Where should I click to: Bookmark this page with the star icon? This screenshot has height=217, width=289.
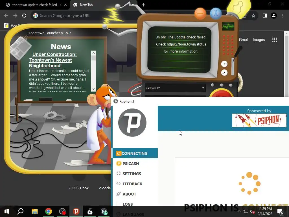tap(253, 16)
